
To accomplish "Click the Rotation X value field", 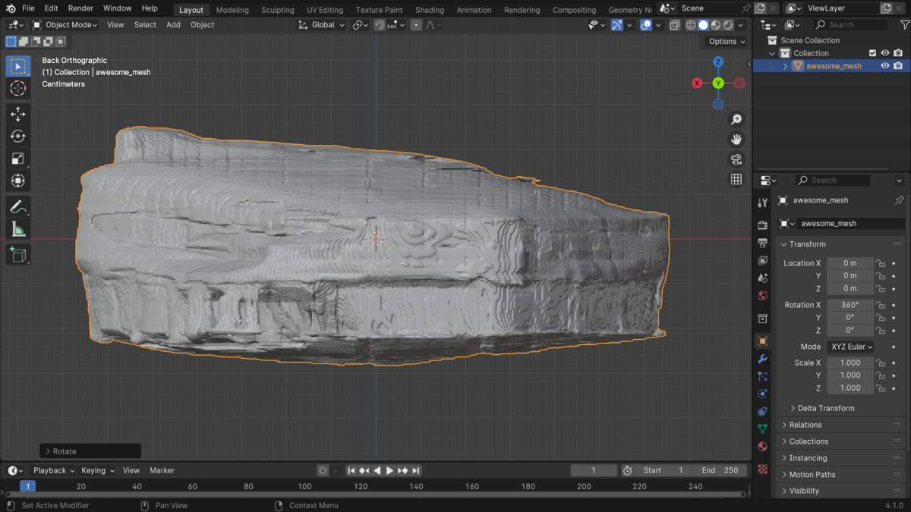I will pos(850,305).
